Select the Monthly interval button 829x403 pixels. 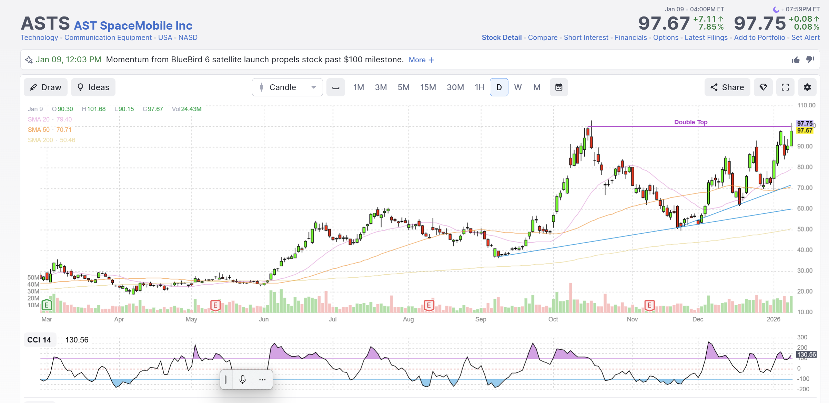[537, 87]
